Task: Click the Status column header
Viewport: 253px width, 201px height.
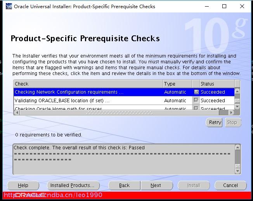Action: pos(217,84)
